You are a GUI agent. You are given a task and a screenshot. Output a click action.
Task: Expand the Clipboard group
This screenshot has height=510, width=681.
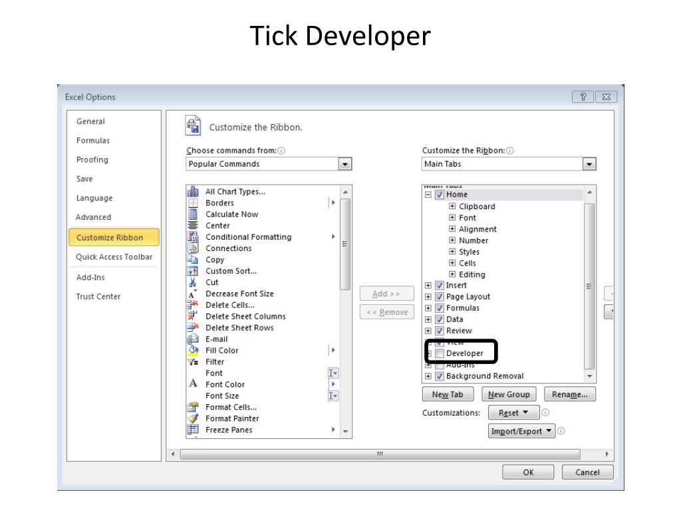tap(452, 206)
